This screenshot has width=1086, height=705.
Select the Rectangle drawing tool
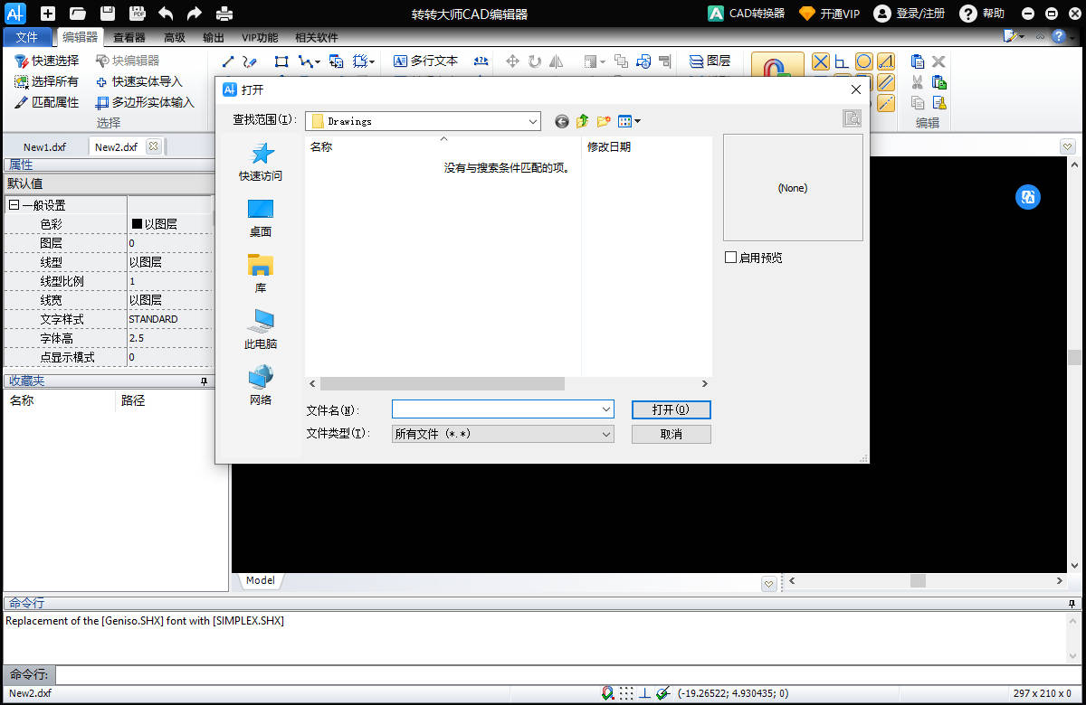coord(281,61)
